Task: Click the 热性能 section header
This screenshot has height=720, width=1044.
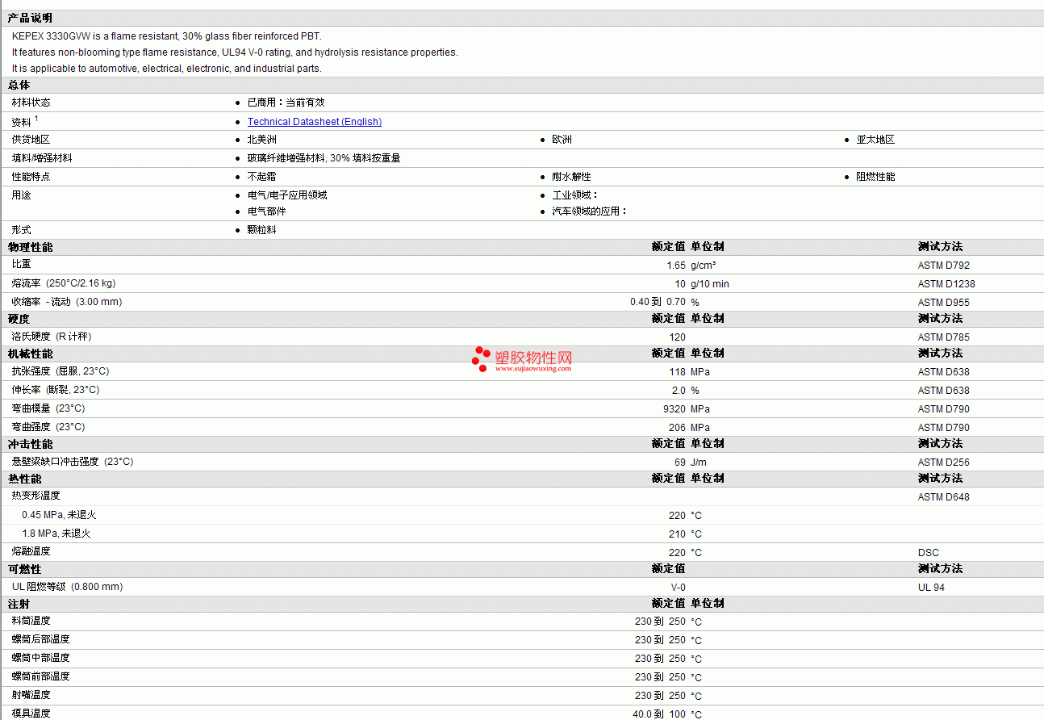Action: [25, 479]
